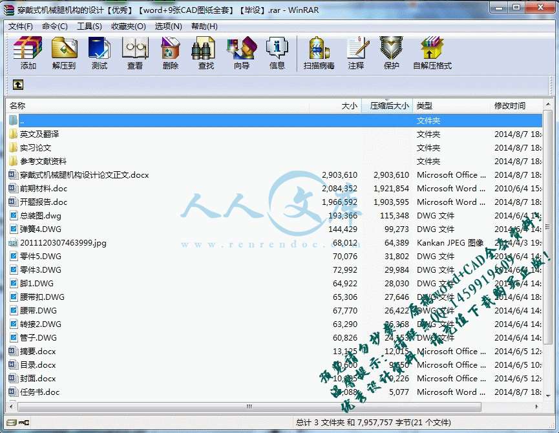Click the status bar total 7,957,757 字节 text
559x433 pixels.
click(374, 423)
